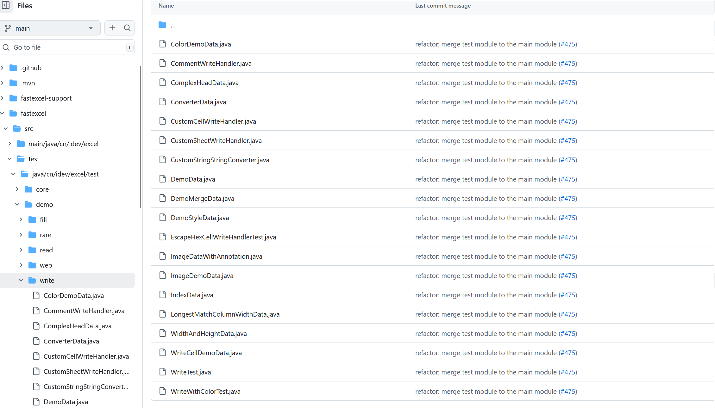This screenshot has height=408, width=715.
Task: Open EscapeHexCellWriteHandlerTest.java in file list
Action: pos(223,237)
